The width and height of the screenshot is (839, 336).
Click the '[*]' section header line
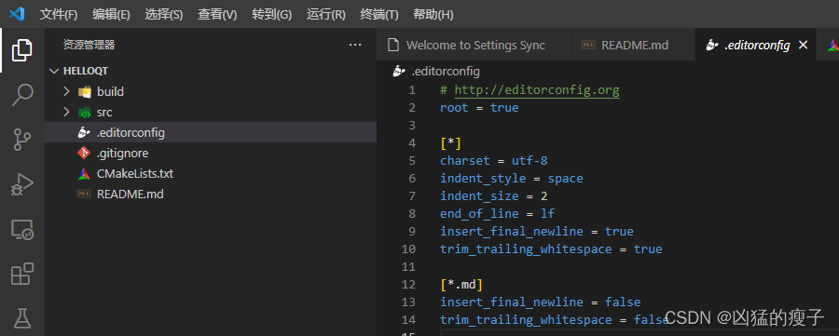tap(450, 143)
